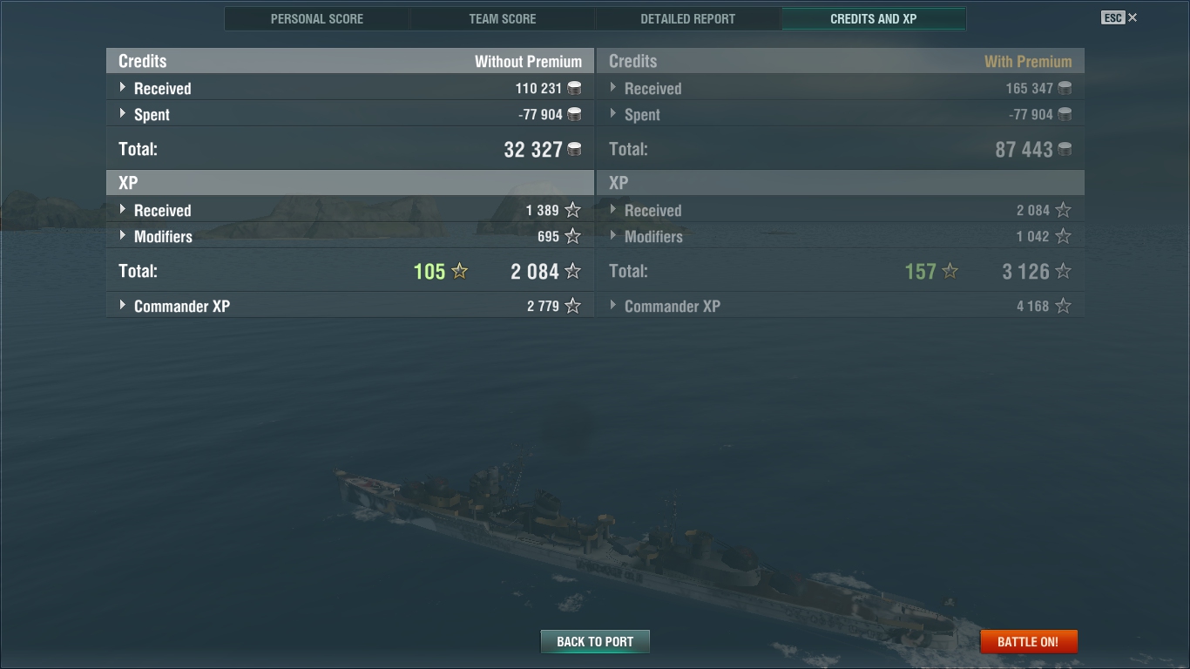
Task: Click the coin icon next to -77 904 spent
Action: pos(574,114)
